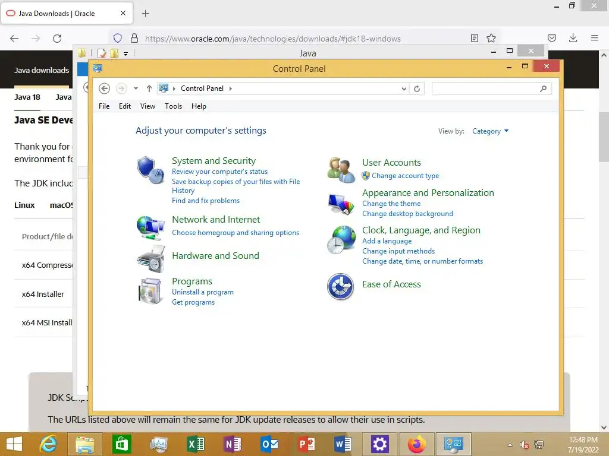Open the System and Security shield icon
This screenshot has width=609, height=456.
(150, 170)
